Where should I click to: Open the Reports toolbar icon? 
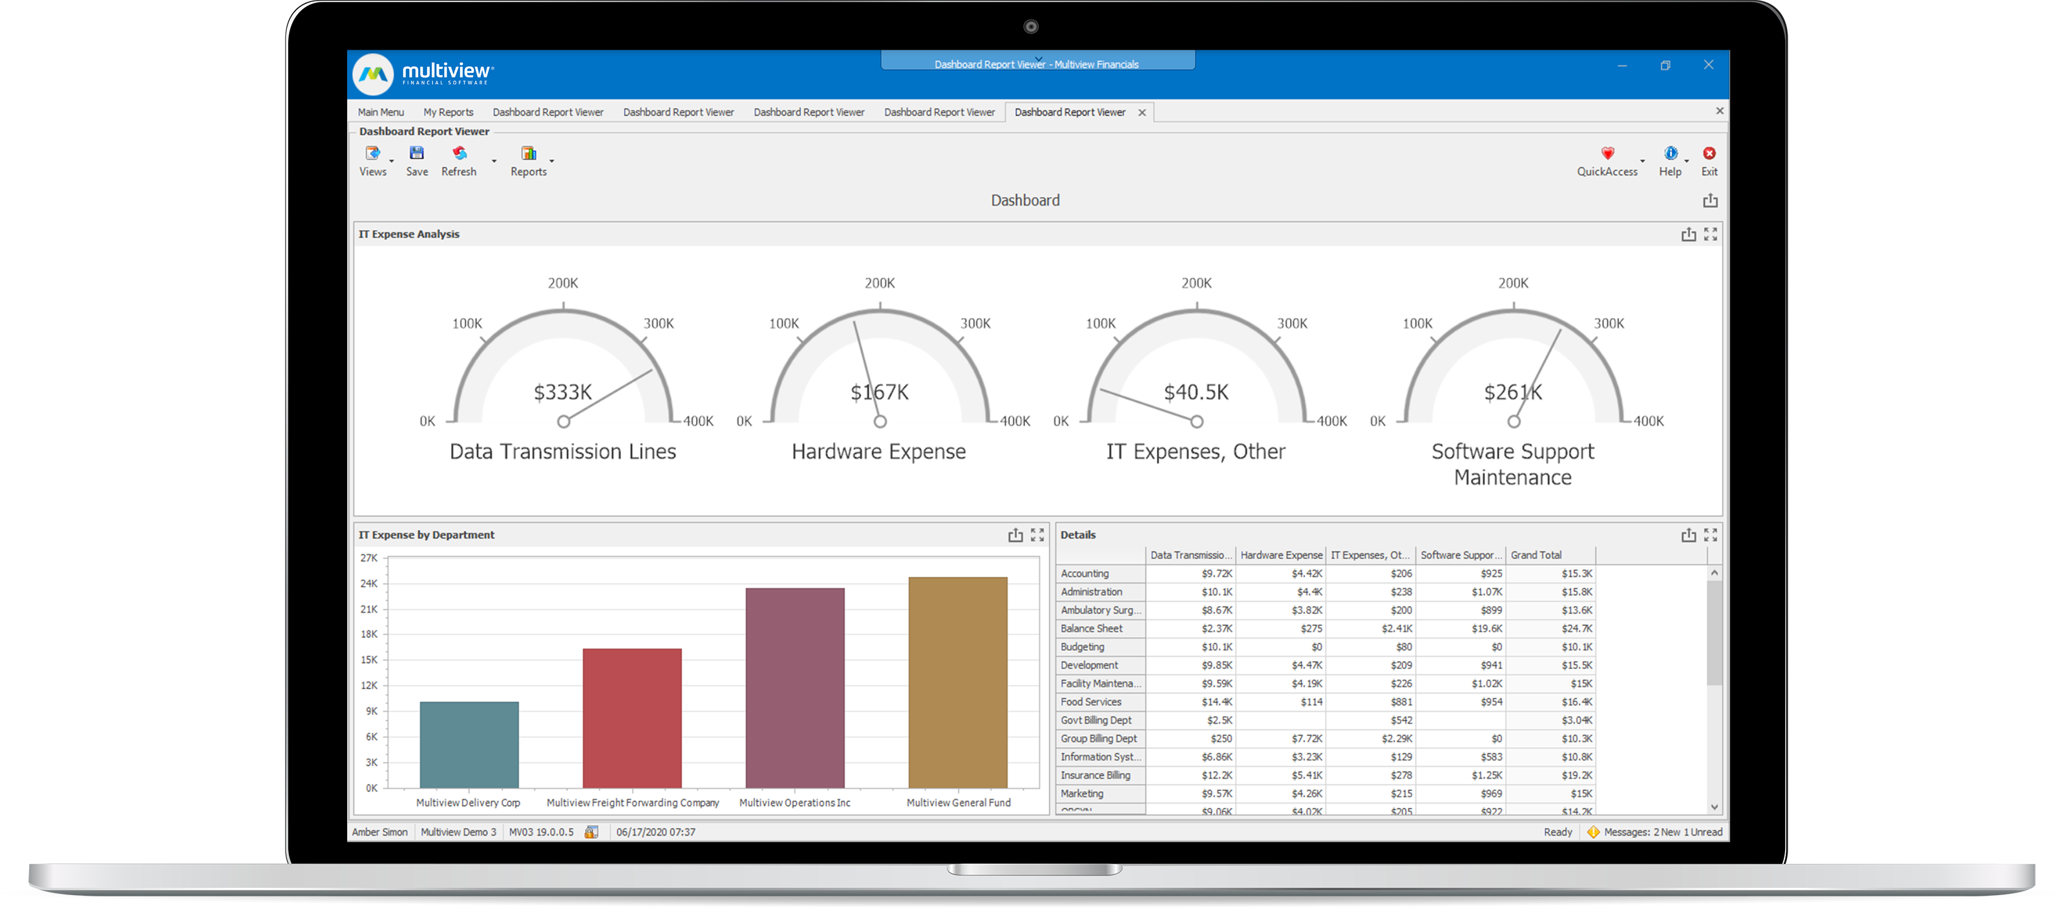529,153
